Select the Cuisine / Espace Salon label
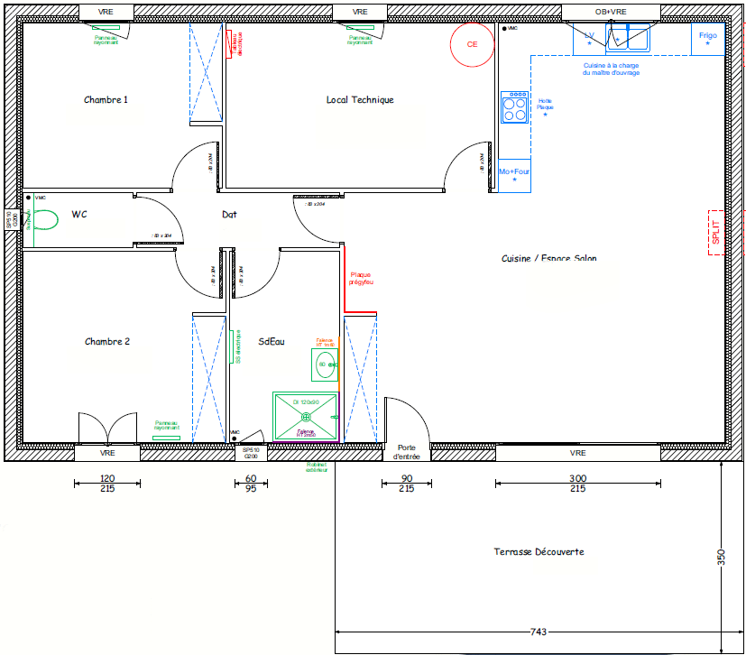 [x=548, y=259]
